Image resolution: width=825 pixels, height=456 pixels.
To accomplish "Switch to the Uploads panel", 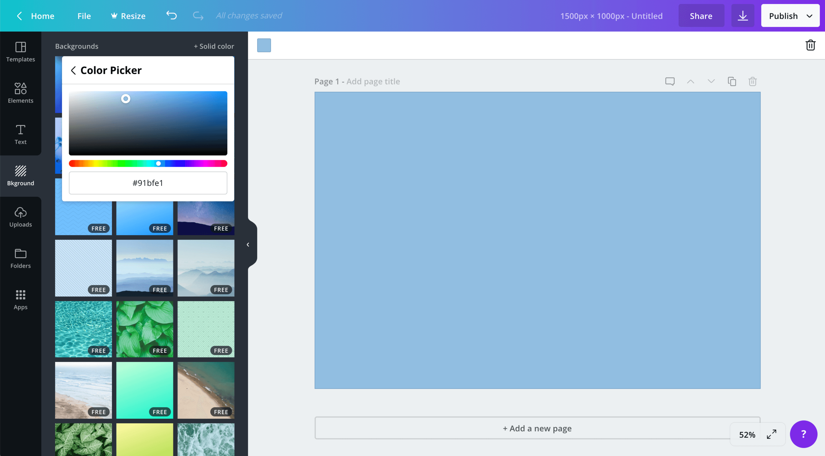I will click(x=20, y=217).
